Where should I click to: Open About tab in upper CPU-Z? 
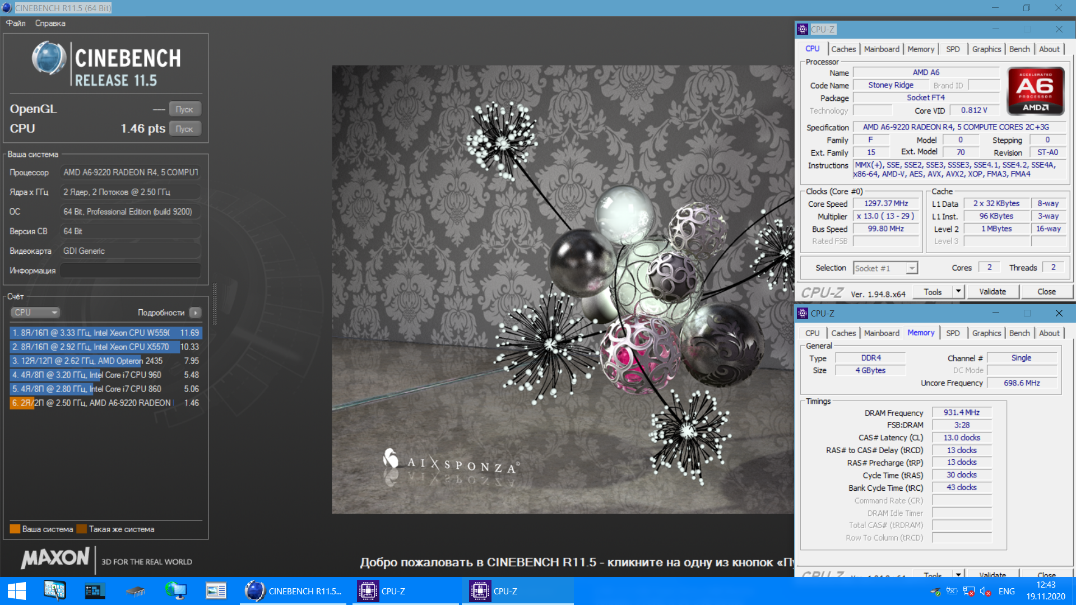(1049, 49)
